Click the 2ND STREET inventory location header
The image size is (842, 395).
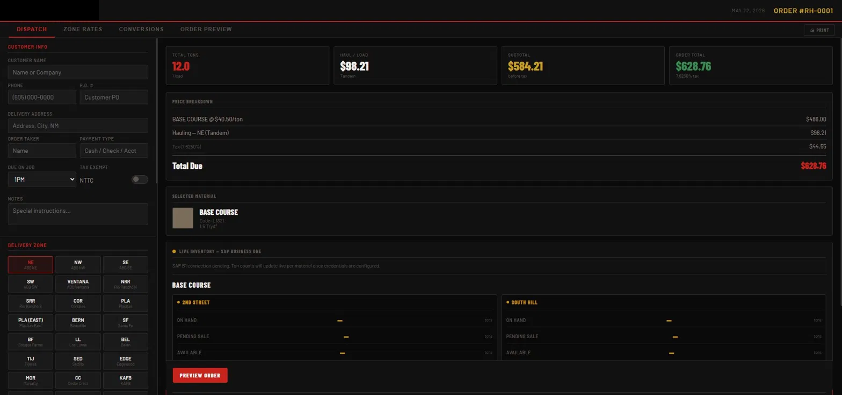click(196, 302)
